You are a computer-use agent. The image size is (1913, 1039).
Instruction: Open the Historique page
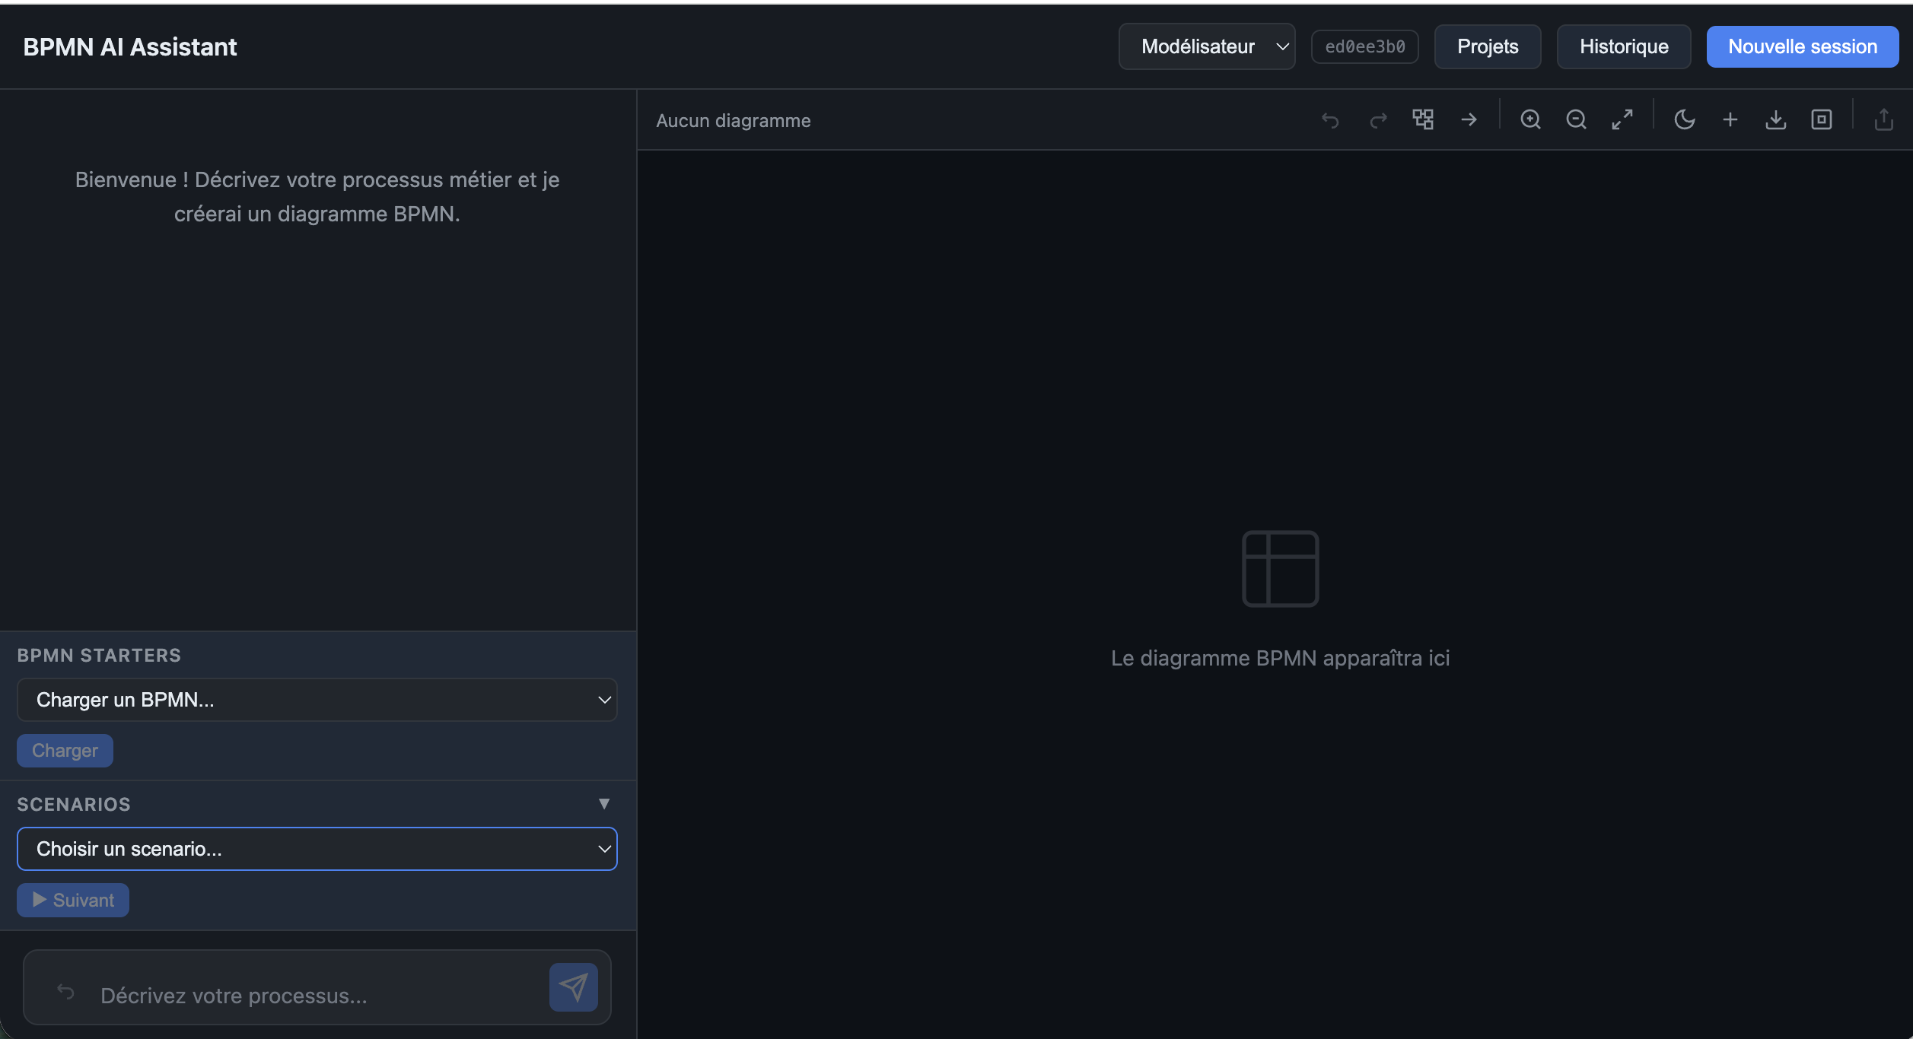1624,46
